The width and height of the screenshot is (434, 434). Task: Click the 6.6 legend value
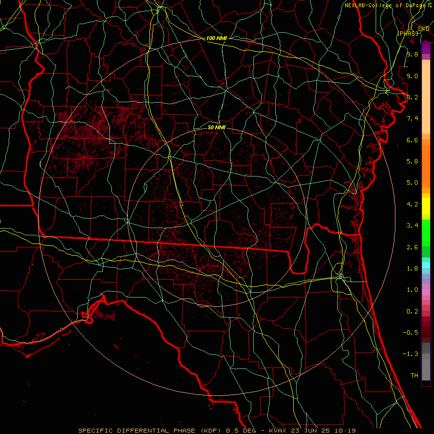(412, 140)
